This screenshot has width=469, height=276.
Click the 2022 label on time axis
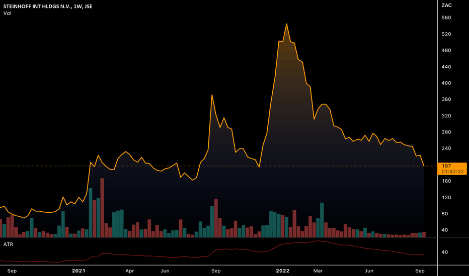coord(283,270)
